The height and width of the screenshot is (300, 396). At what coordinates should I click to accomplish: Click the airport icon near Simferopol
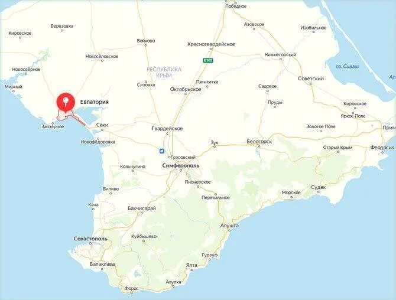(x=161, y=151)
